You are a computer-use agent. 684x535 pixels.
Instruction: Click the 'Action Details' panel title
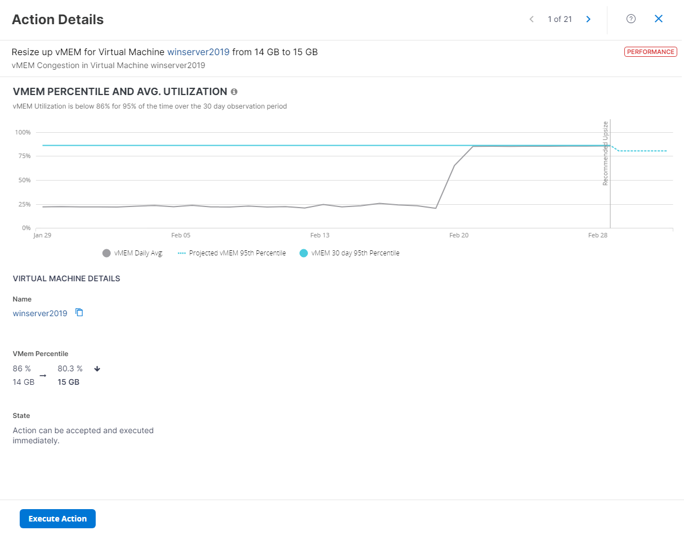click(58, 20)
